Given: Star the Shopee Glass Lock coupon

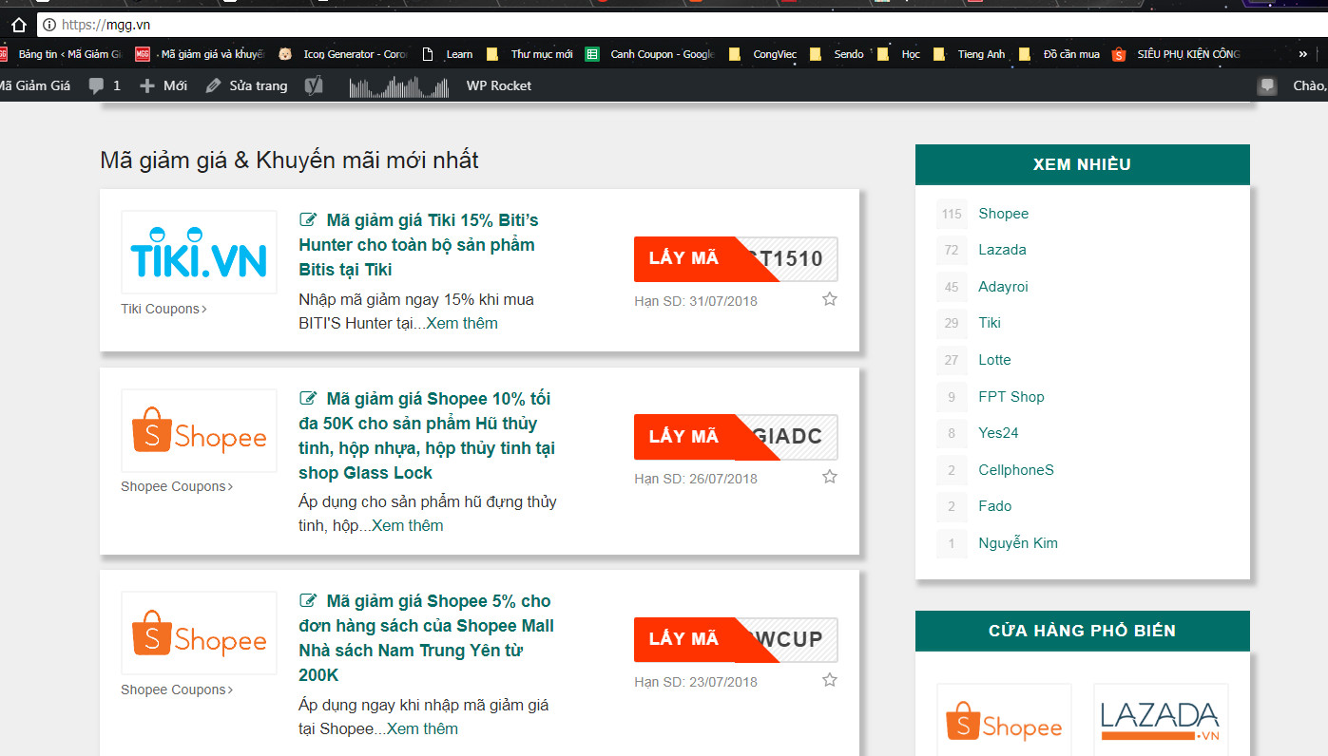Looking at the screenshot, I should [829, 477].
